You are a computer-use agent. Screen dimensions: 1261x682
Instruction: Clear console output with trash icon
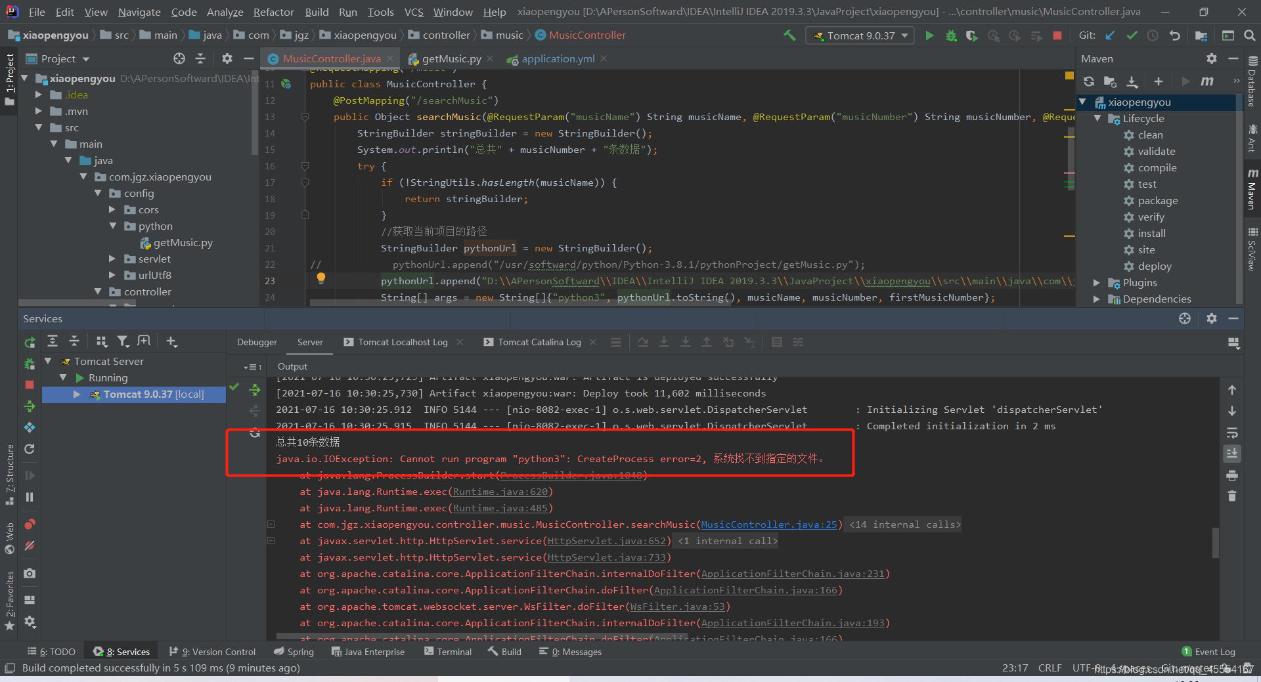1232,496
